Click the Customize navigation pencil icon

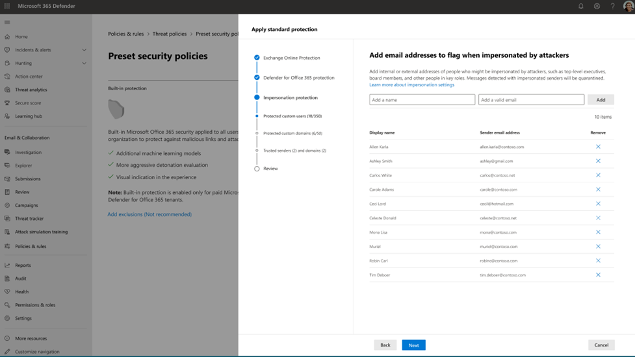click(7, 352)
